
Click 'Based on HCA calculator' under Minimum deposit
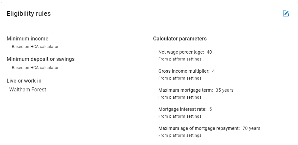35,68
